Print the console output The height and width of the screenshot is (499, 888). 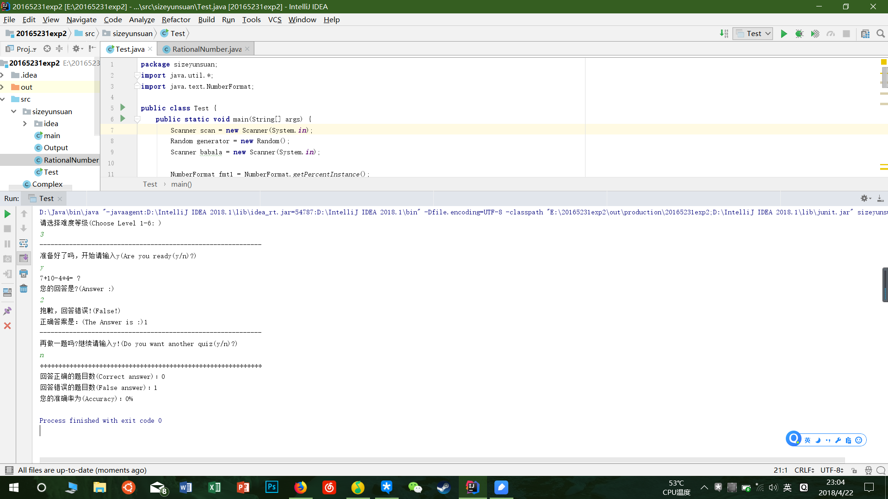[24, 274]
